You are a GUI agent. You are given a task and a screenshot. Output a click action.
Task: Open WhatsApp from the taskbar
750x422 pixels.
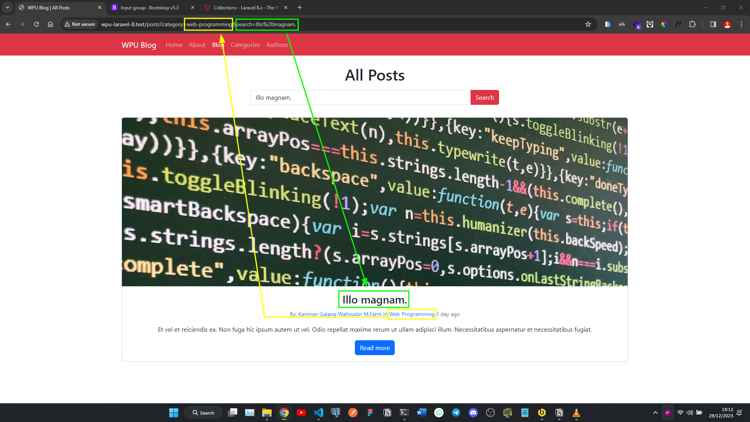tap(439, 412)
